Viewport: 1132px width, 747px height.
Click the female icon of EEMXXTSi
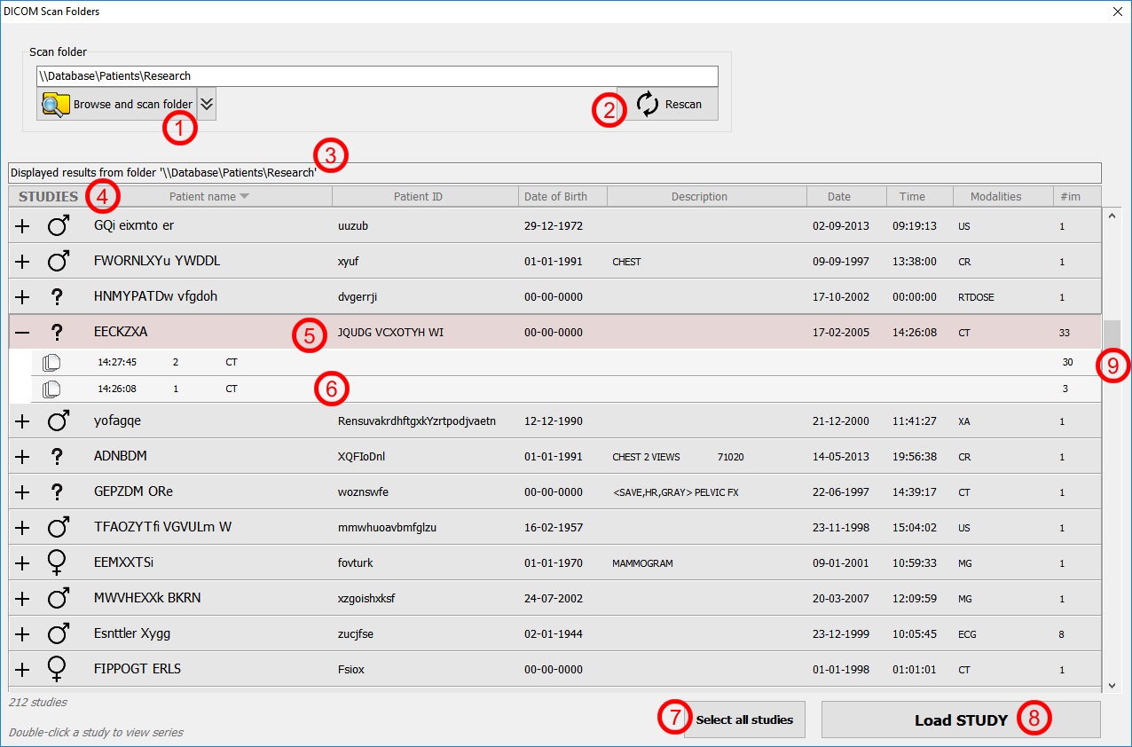click(58, 563)
